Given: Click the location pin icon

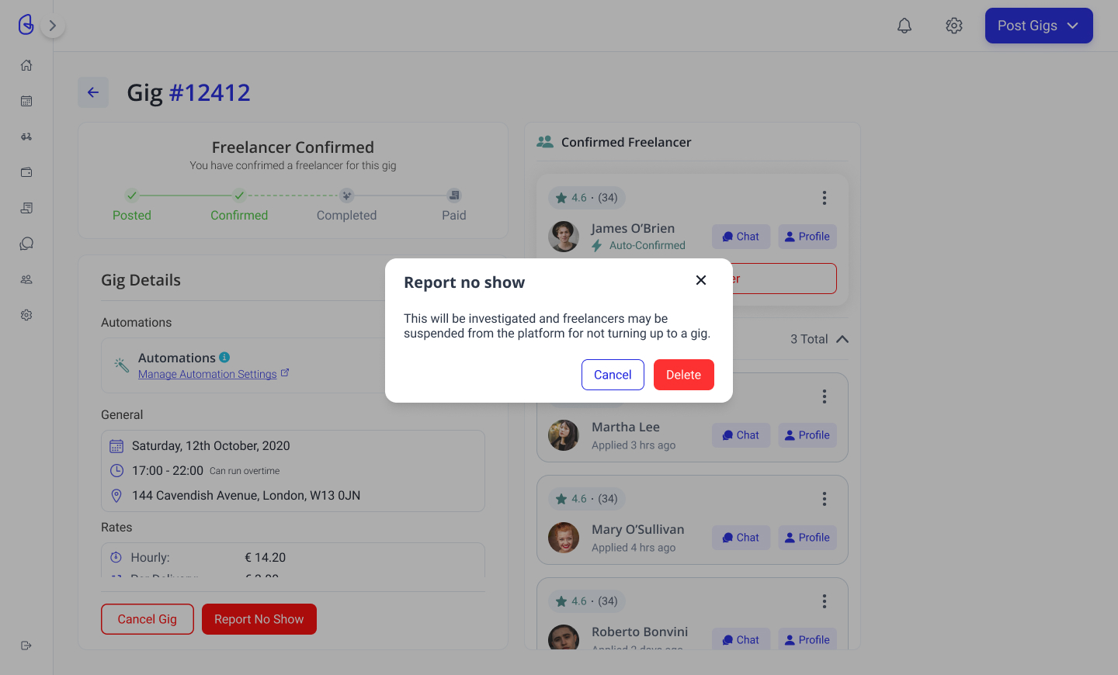Looking at the screenshot, I should (116, 496).
